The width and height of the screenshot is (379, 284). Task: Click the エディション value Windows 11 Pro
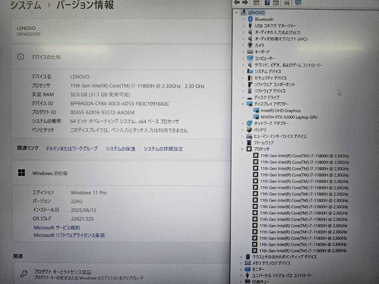point(89,192)
